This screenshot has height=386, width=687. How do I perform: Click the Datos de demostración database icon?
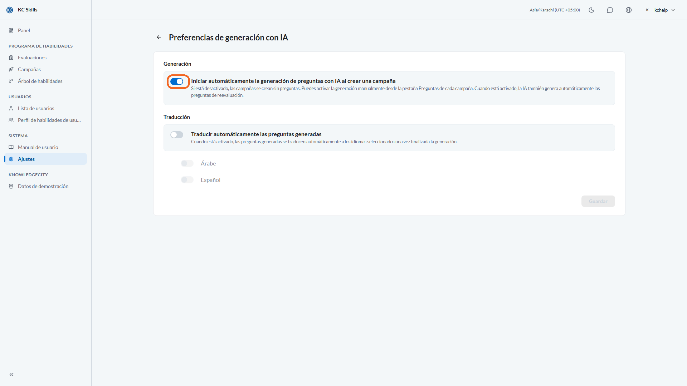[x=11, y=186]
